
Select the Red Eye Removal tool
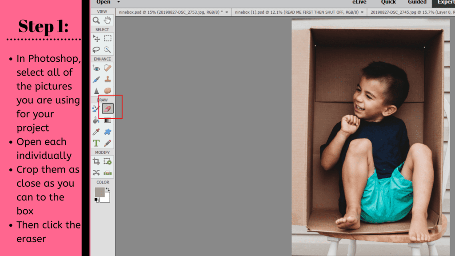coord(96,68)
